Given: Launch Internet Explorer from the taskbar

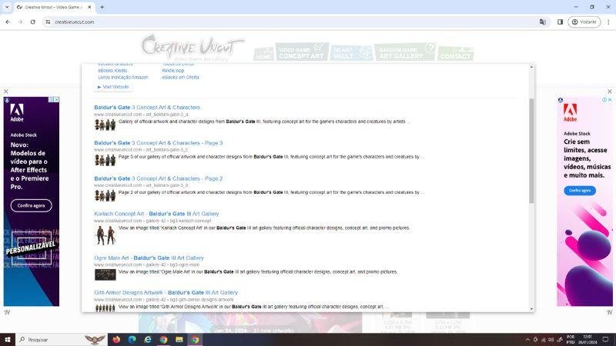Looking at the screenshot, I should [148, 339].
